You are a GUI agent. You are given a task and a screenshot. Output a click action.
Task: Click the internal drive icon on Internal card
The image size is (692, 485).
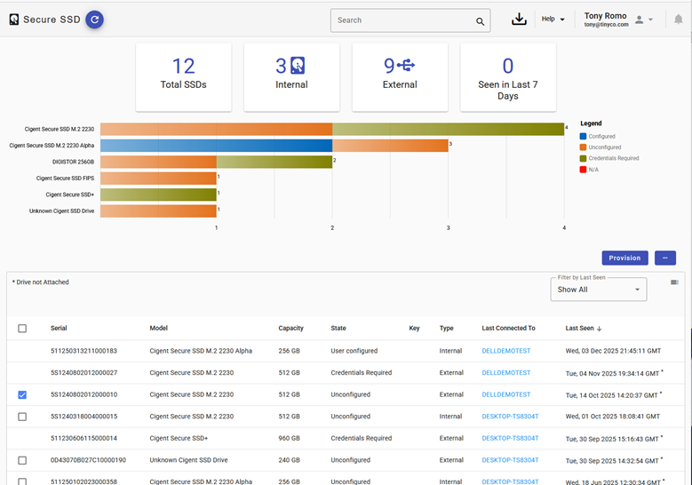298,66
